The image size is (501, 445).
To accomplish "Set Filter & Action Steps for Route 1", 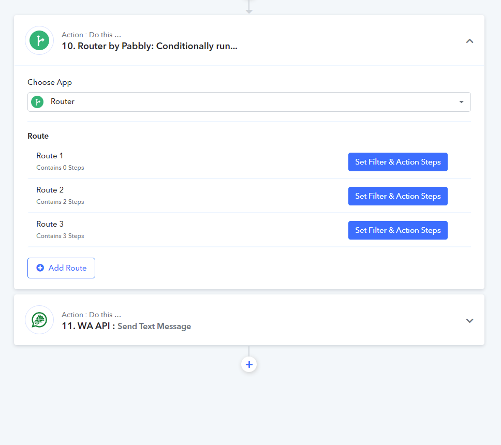I will [x=398, y=162].
